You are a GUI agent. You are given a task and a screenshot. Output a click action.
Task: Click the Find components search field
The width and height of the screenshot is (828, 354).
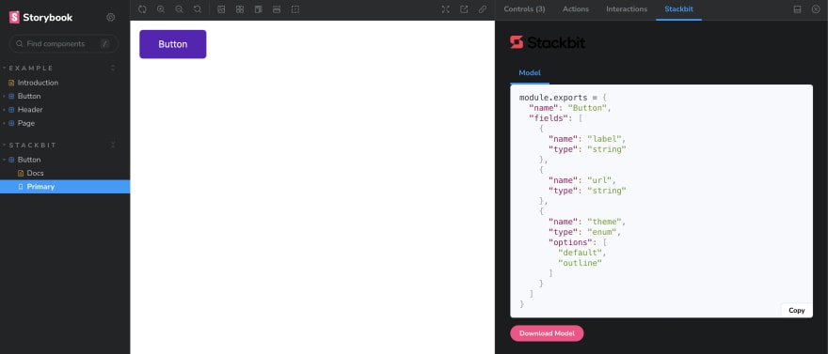coord(64,44)
